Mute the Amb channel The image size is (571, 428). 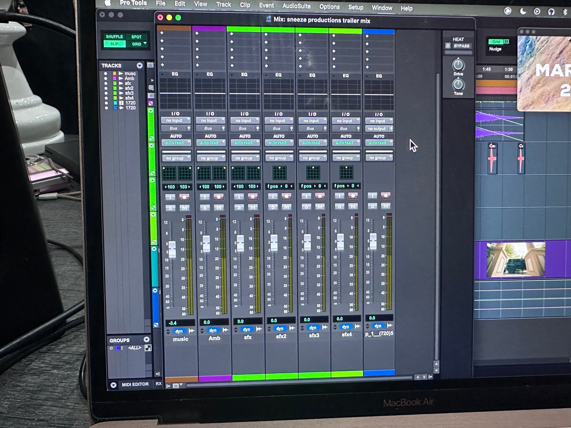219,208
